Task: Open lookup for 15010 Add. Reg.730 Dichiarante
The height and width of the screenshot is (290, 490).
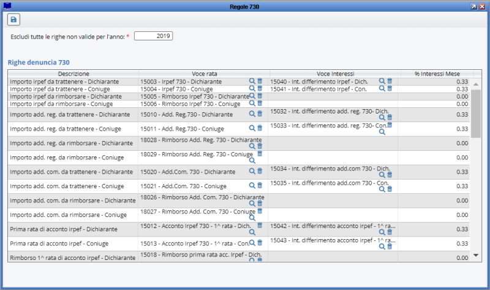Action: pyautogui.click(x=252, y=114)
